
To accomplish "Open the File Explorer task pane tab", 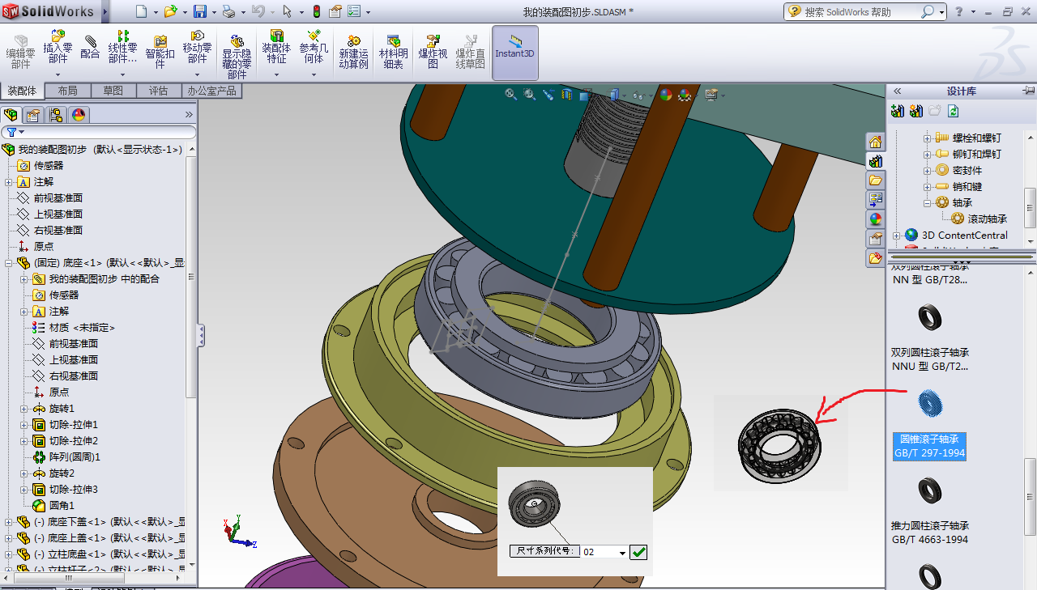I will click(875, 180).
